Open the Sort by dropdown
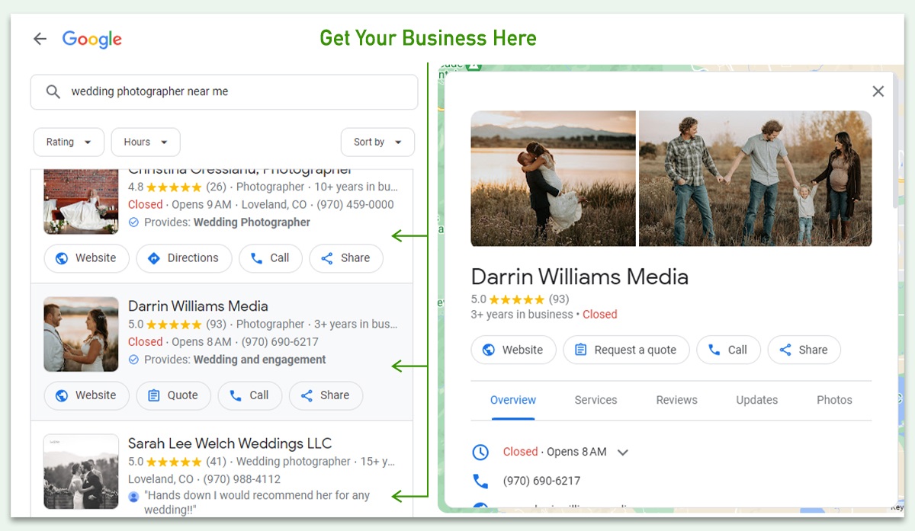The image size is (915, 531). [x=377, y=142]
